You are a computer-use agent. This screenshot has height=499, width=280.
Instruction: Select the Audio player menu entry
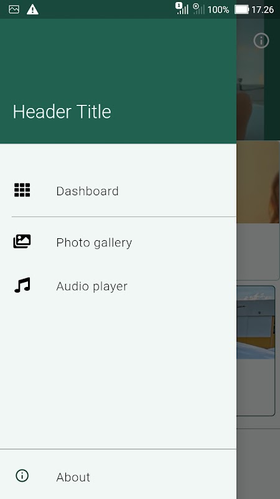click(118, 286)
